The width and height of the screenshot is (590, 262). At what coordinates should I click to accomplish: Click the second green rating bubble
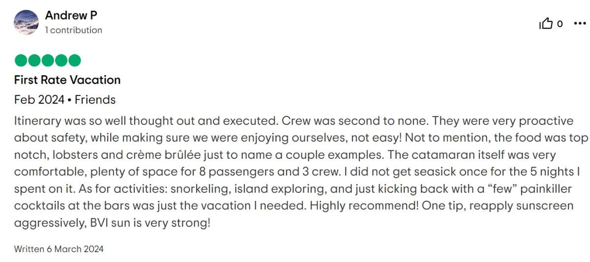click(x=34, y=60)
